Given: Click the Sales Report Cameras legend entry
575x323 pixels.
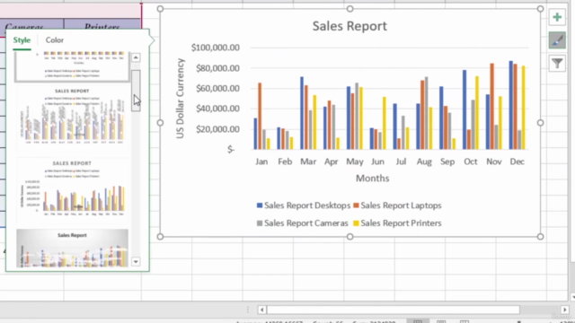Looking at the screenshot, I should (303, 223).
